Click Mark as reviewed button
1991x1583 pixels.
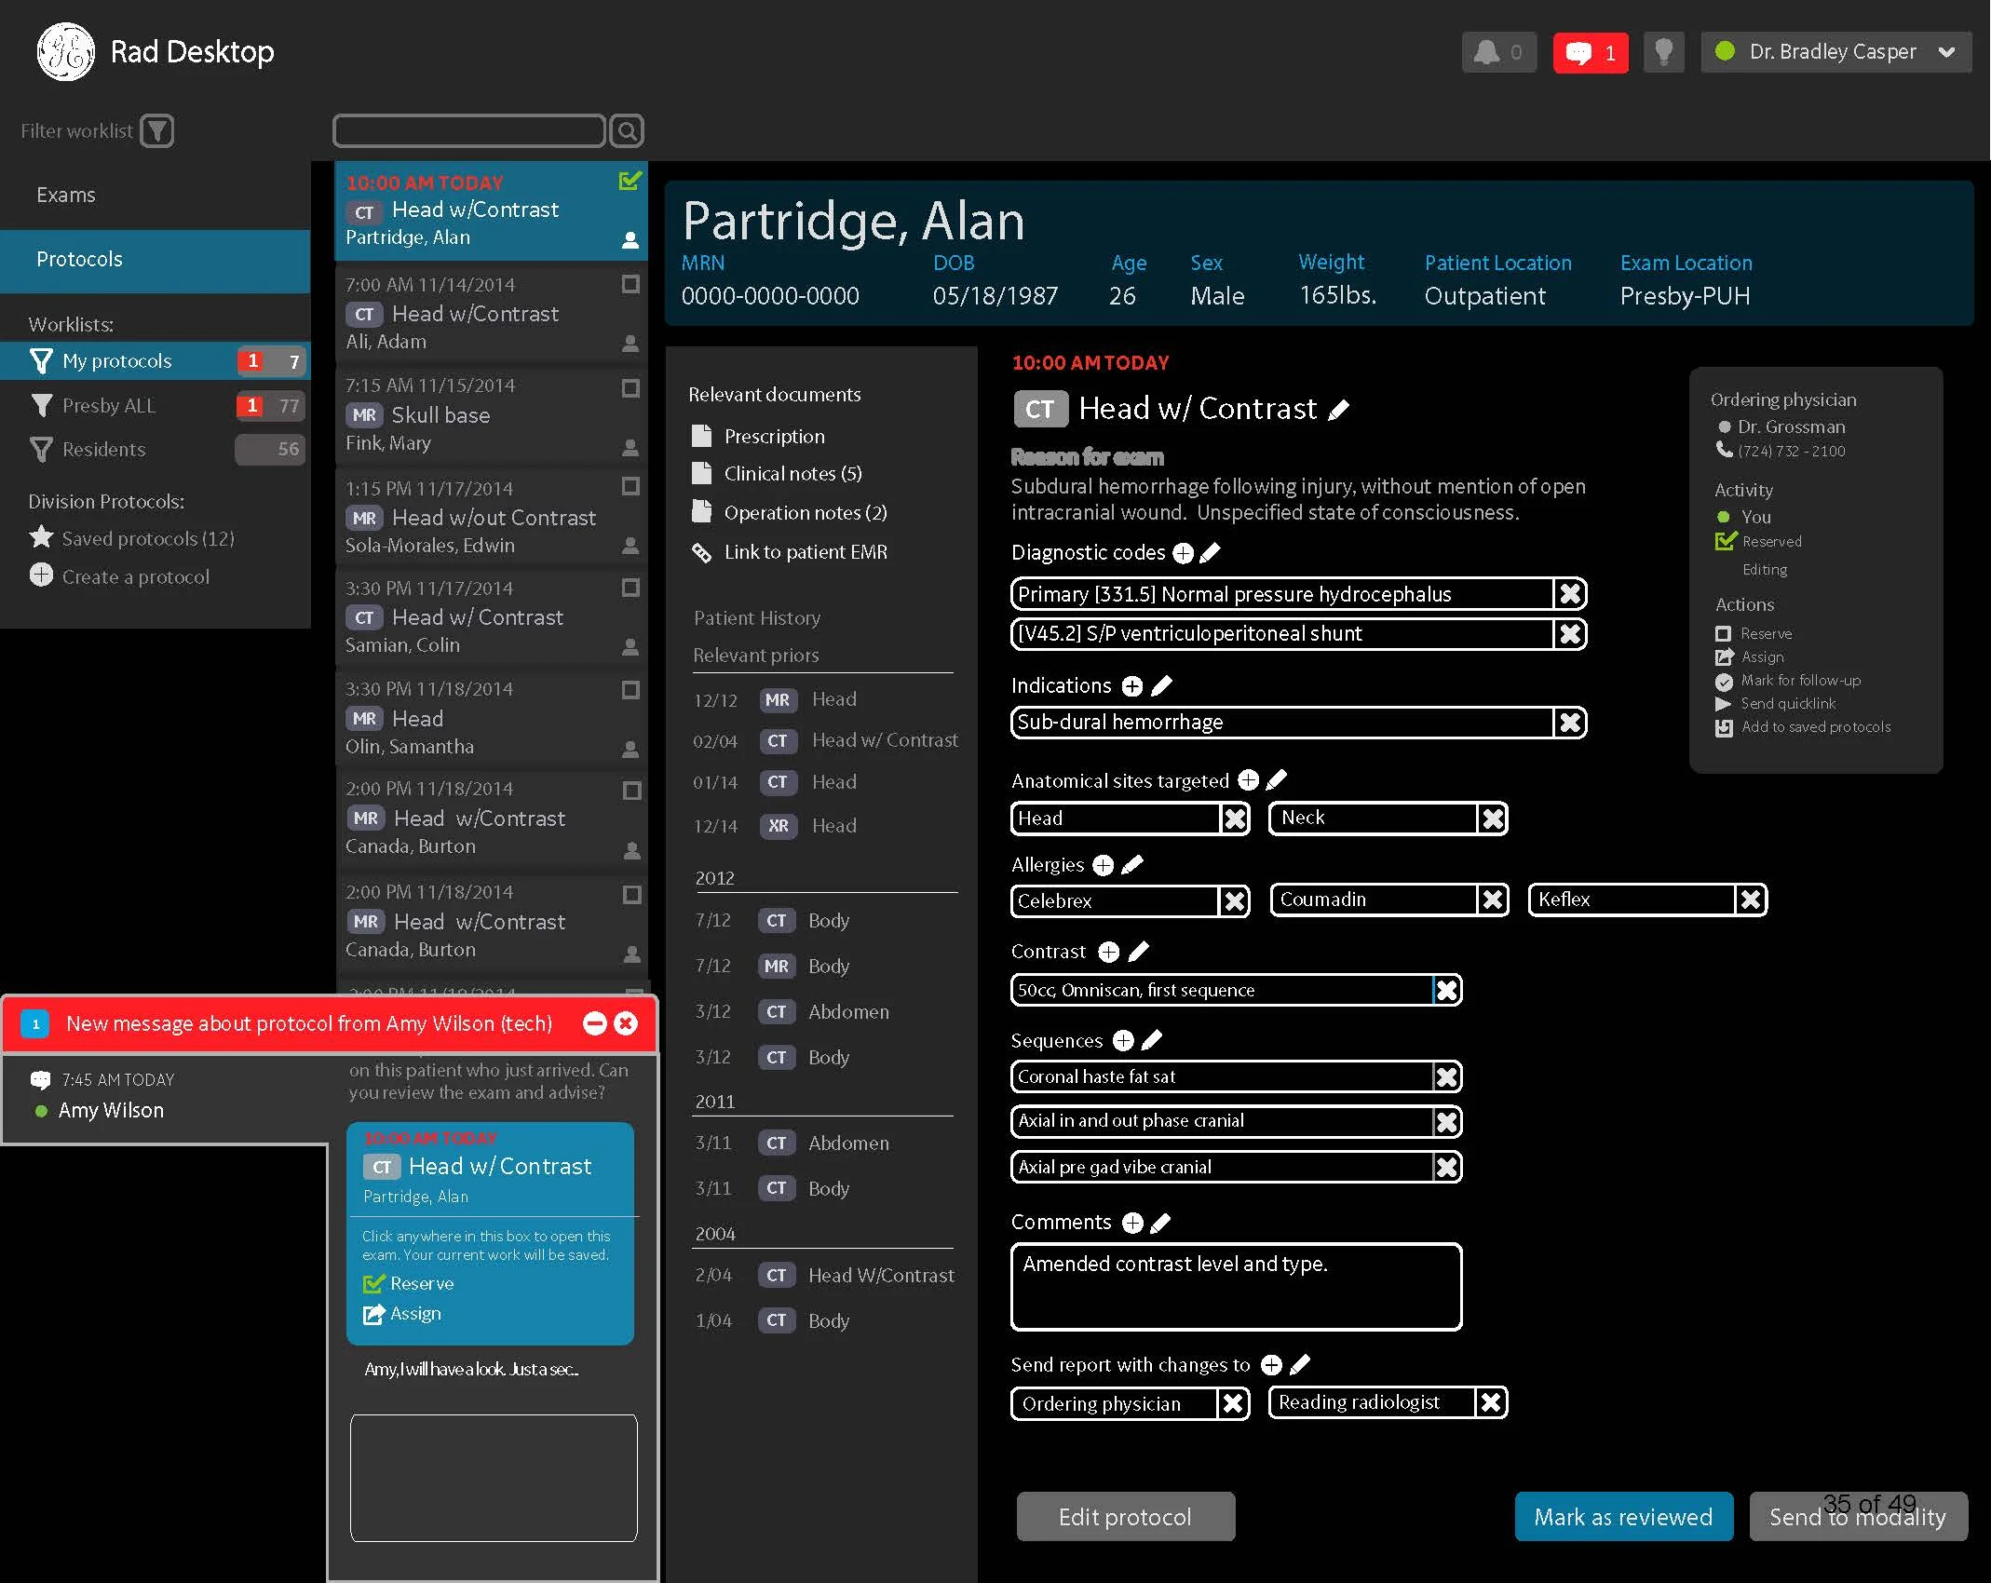pyautogui.click(x=1623, y=1517)
